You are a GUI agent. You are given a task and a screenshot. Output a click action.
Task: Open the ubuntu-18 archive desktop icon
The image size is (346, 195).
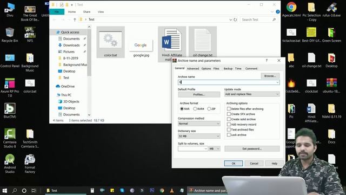coord(331,86)
